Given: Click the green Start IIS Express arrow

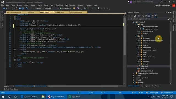Looking at the screenshot, I should [x=61, y=9].
